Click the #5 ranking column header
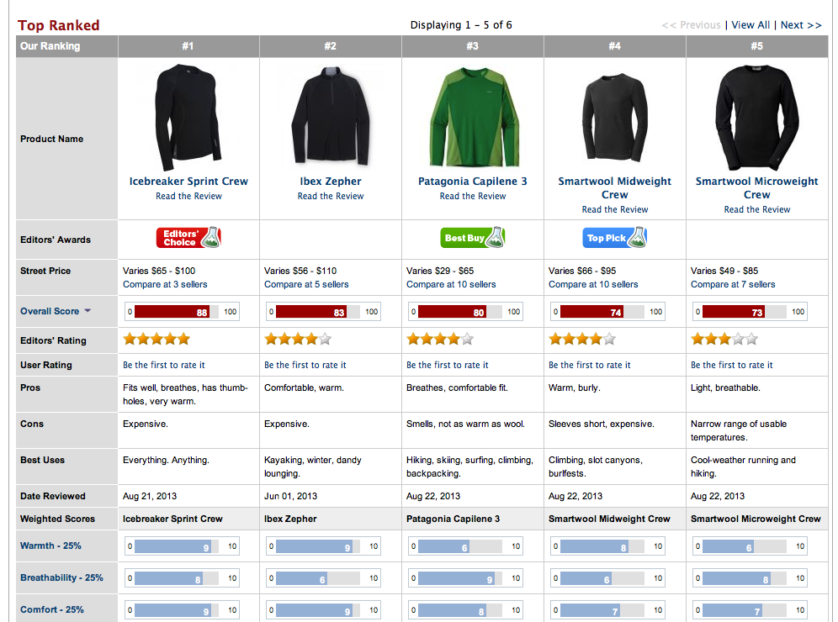 (756, 46)
